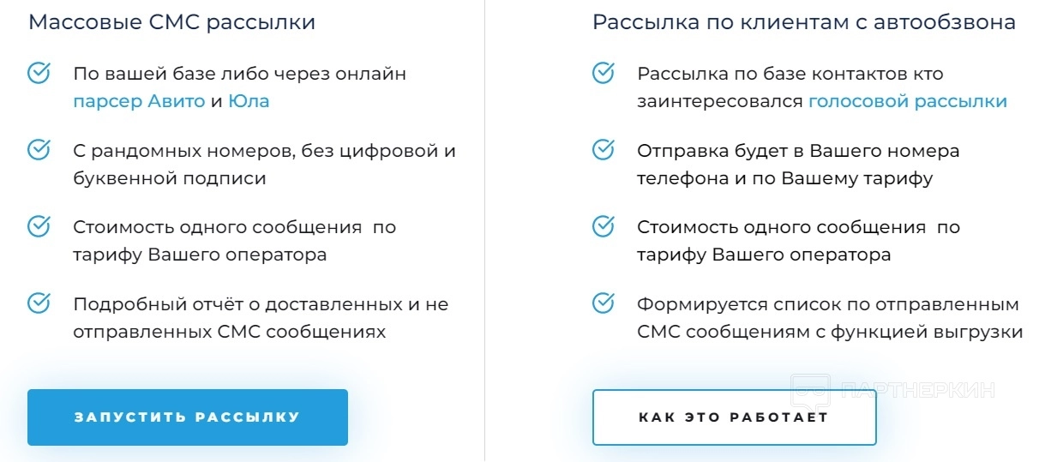Open the 'Юла' link

coord(249,101)
